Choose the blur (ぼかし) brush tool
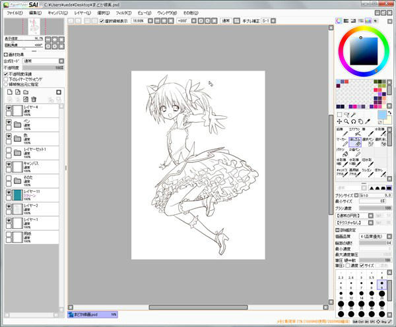Screen dimensions: 396x327 (x=380, y=173)
